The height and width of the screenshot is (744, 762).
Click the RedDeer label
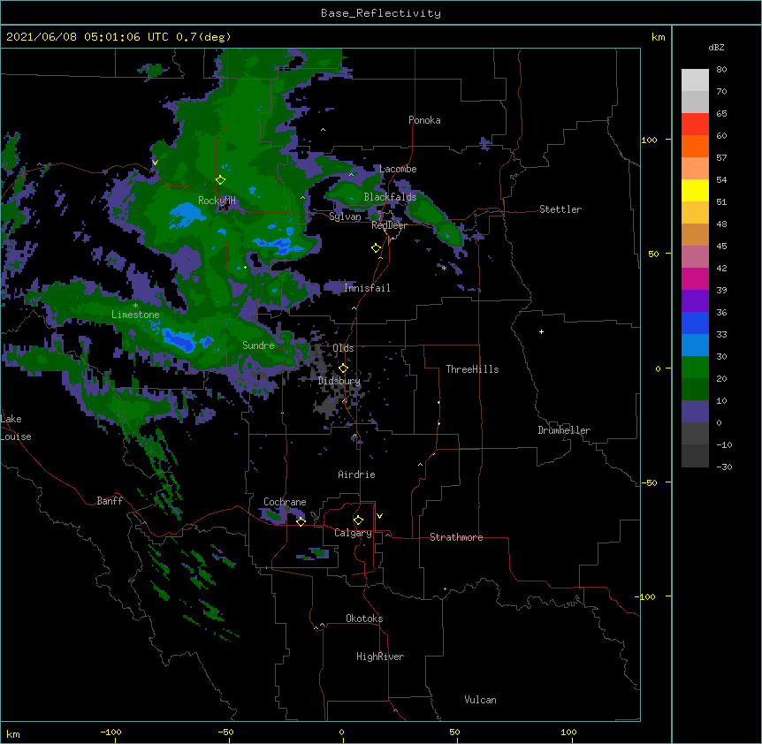[x=389, y=225]
